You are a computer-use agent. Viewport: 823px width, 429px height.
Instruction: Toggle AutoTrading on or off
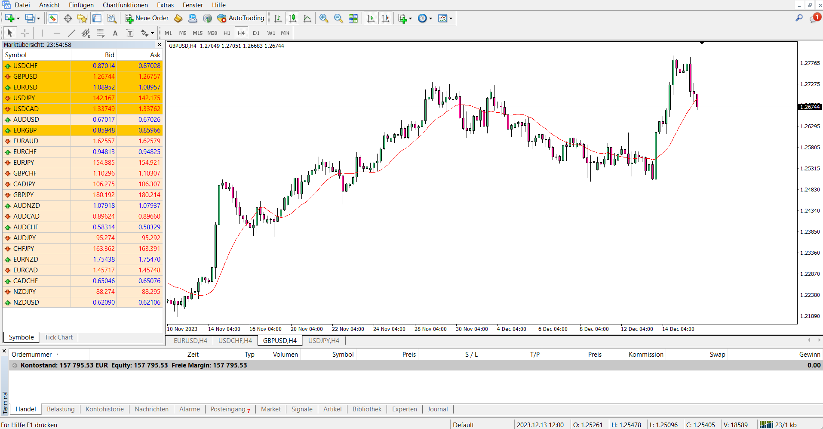pyautogui.click(x=241, y=18)
